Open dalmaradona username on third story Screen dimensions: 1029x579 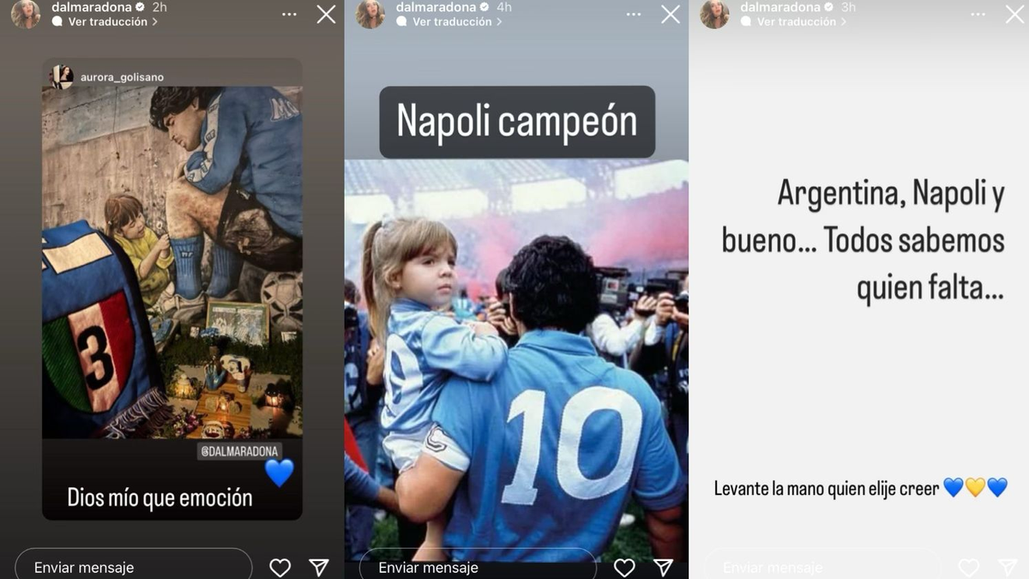(x=779, y=7)
